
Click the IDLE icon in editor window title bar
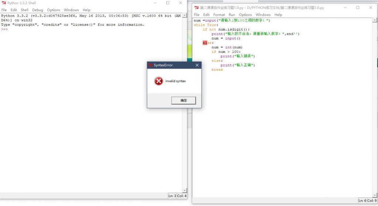click(x=197, y=8)
